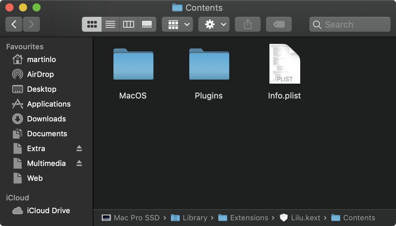Click the Share icon in the toolbar
The width and height of the screenshot is (396, 226).
247,24
